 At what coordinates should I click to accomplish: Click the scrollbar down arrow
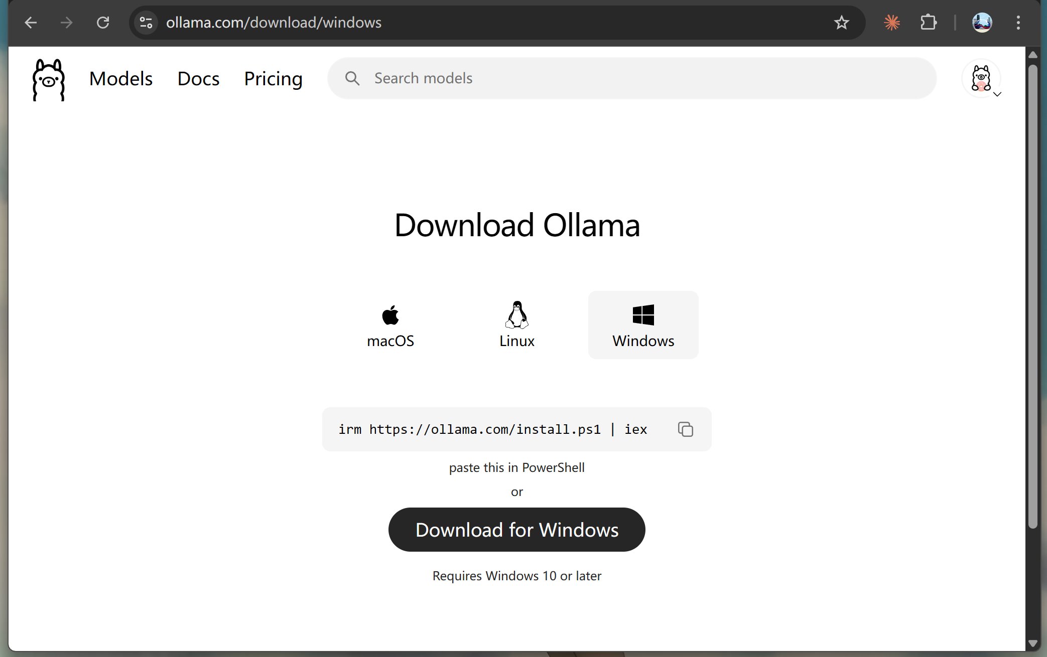point(1032,643)
